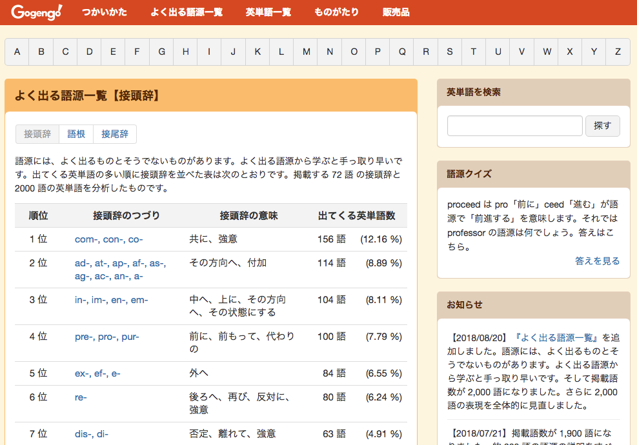637x445 pixels.
Task: Select letter H in the alphabet bar
Action: point(185,52)
